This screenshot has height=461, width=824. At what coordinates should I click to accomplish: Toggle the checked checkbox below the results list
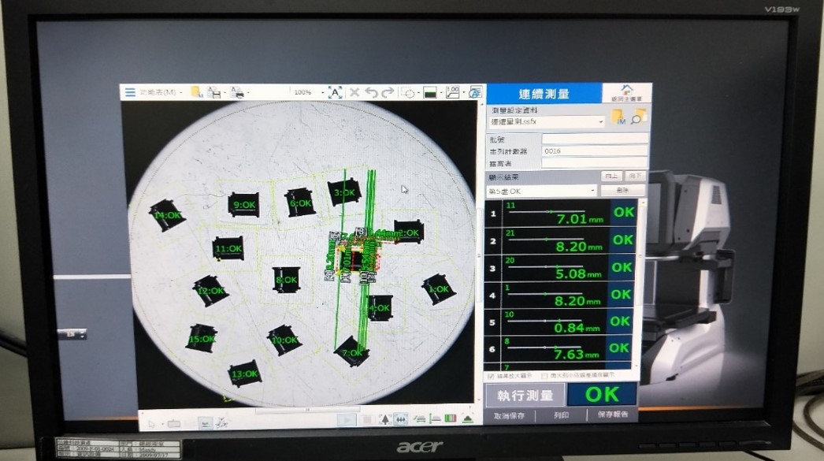pos(492,377)
